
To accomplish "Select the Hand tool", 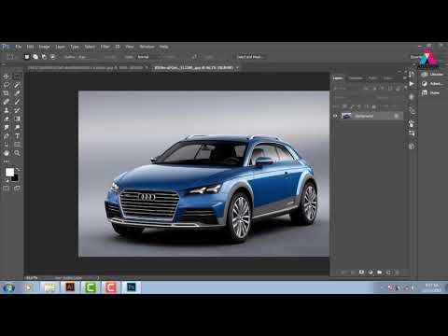I will tap(6, 153).
